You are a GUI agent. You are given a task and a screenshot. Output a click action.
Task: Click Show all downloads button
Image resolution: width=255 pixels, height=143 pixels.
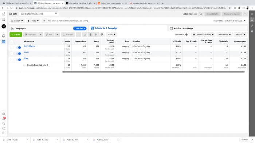[244, 140]
